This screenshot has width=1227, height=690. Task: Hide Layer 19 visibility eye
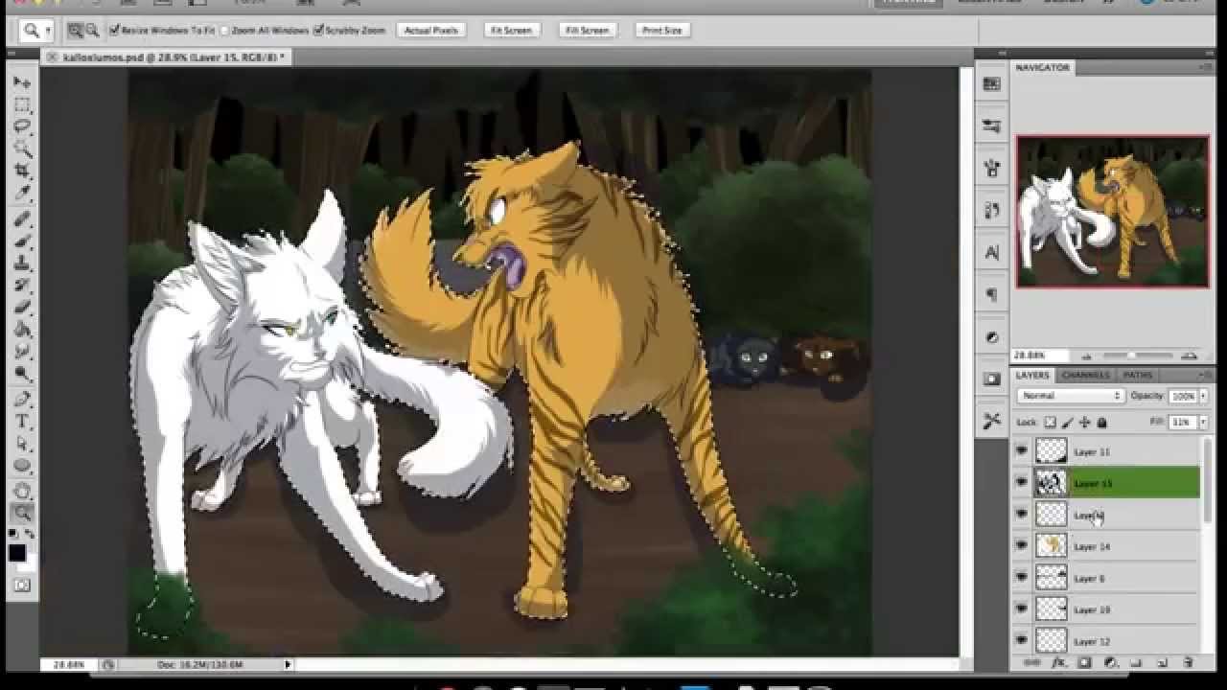tap(1022, 609)
